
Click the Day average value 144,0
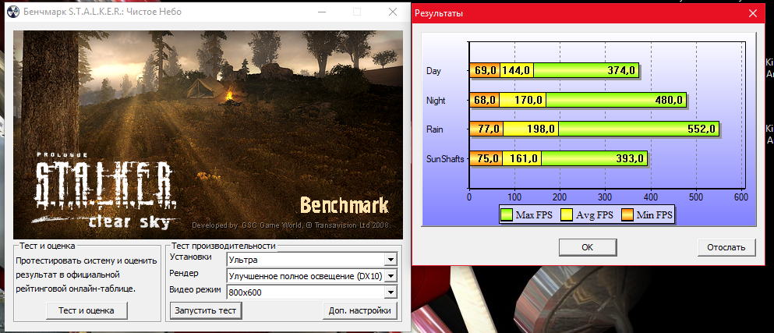pos(516,71)
